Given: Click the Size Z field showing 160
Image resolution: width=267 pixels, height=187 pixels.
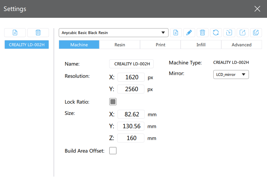Looking at the screenshot, I should (131, 138).
